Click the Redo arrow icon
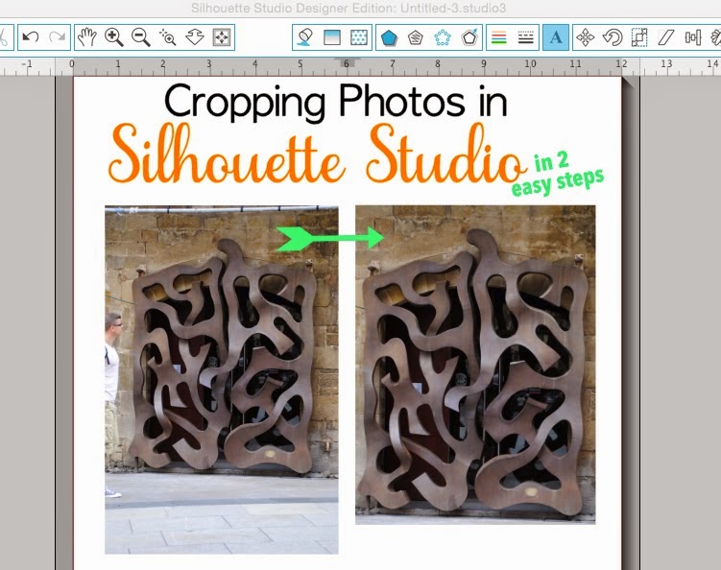This screenshot has height=570, width=721. pyautogui.click(x=57, y=36)
